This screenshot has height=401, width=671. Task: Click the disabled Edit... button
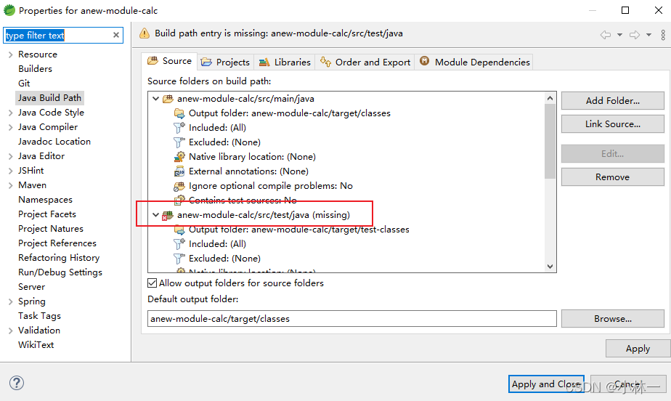coord(612,153)
